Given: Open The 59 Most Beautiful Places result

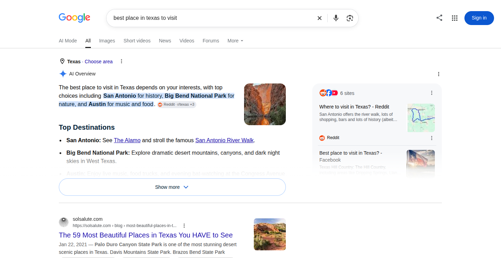Looking at the screenshot, I should [146, 235].
